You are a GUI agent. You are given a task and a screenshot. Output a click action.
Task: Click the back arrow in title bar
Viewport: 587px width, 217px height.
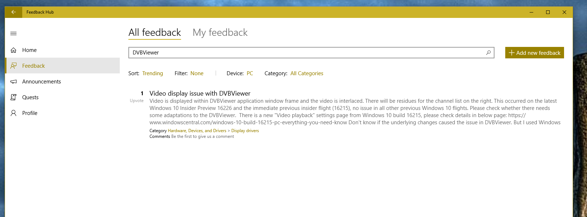14,12
